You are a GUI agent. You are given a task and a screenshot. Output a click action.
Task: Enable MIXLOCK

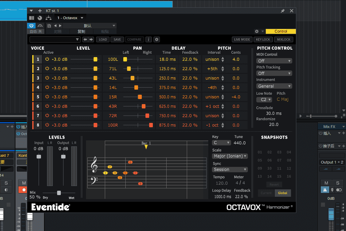pyautogui.click(x=284, y=40)
